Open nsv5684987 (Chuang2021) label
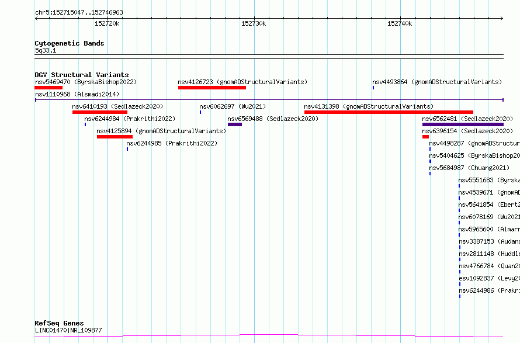This screenshot has width=520, height=343. pos(469,168)
